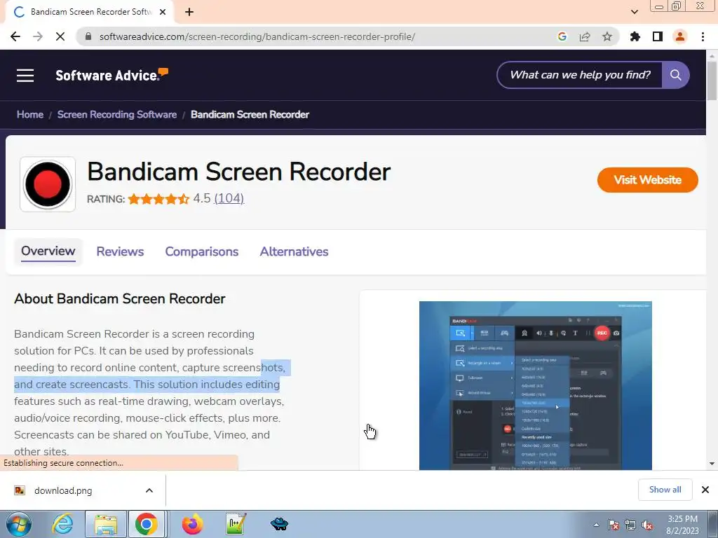This screenshot has width=718, height=538.
Task: Click the hat-and-glasses taskbar icon
Action: (x=279, y=524)
